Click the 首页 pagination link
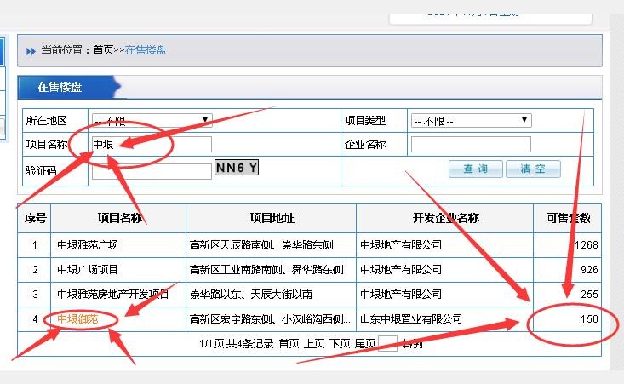The height and width of the screenshot is (384, 624). tap(289, 344)
